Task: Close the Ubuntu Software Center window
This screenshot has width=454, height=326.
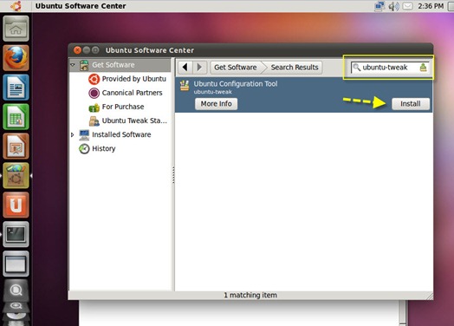Action: tap(77, 50)
